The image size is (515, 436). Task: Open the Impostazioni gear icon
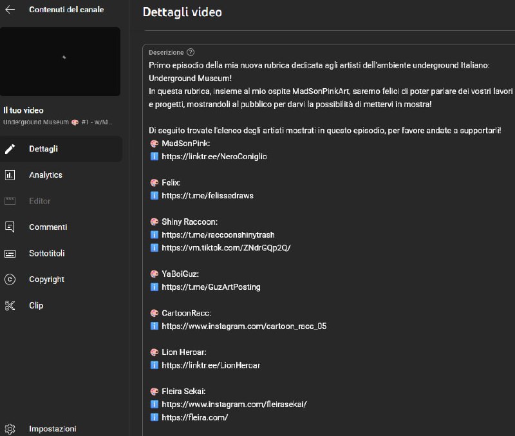point(10,429)
